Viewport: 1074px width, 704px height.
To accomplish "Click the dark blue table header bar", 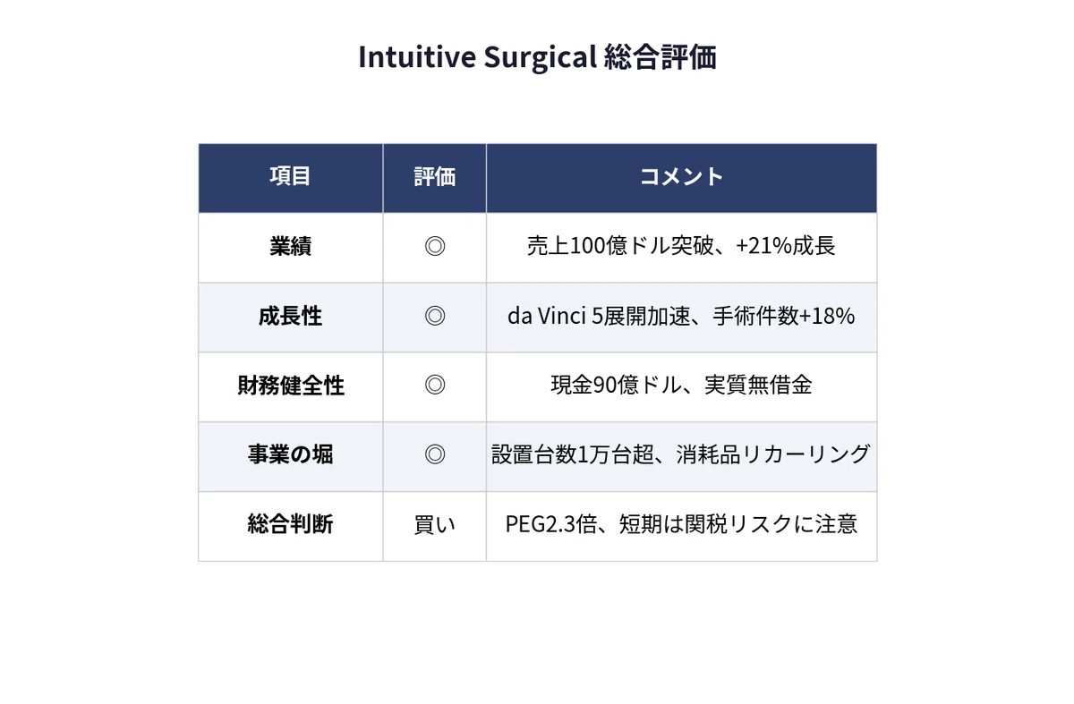I will [x=537, y=177].
